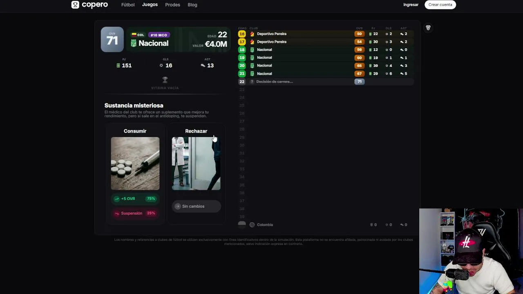
Task: Click the trophy badge icon beside the career table
Action: coord(428,28)
